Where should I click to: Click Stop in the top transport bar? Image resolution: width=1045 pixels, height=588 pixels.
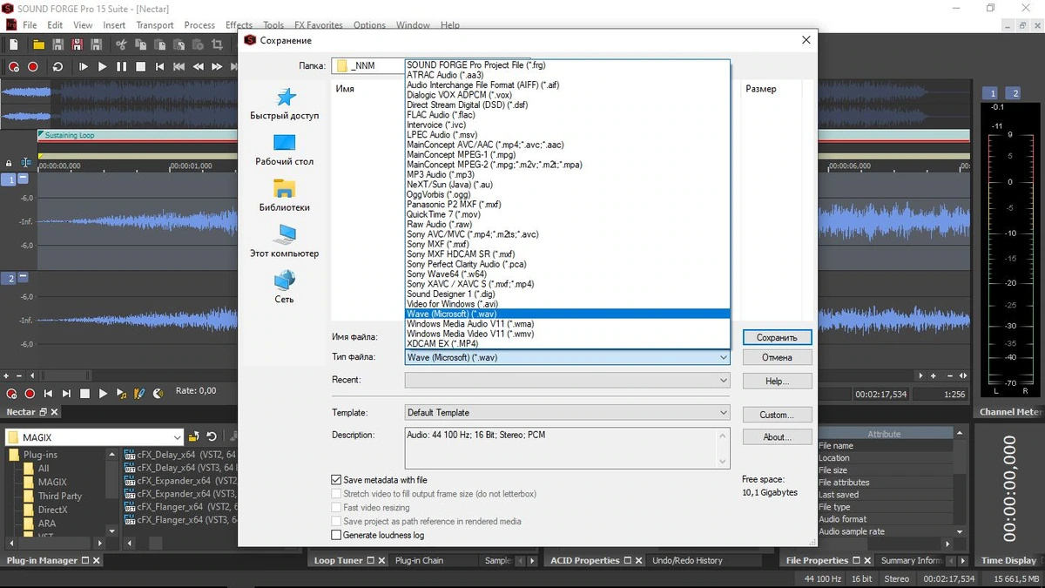pos(139,66)
